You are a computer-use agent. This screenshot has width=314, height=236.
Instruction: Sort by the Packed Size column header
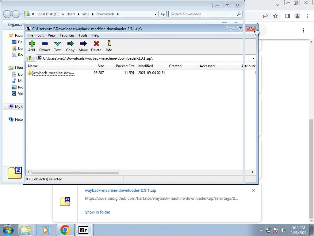pyautogui.click(x=121, y=66)
